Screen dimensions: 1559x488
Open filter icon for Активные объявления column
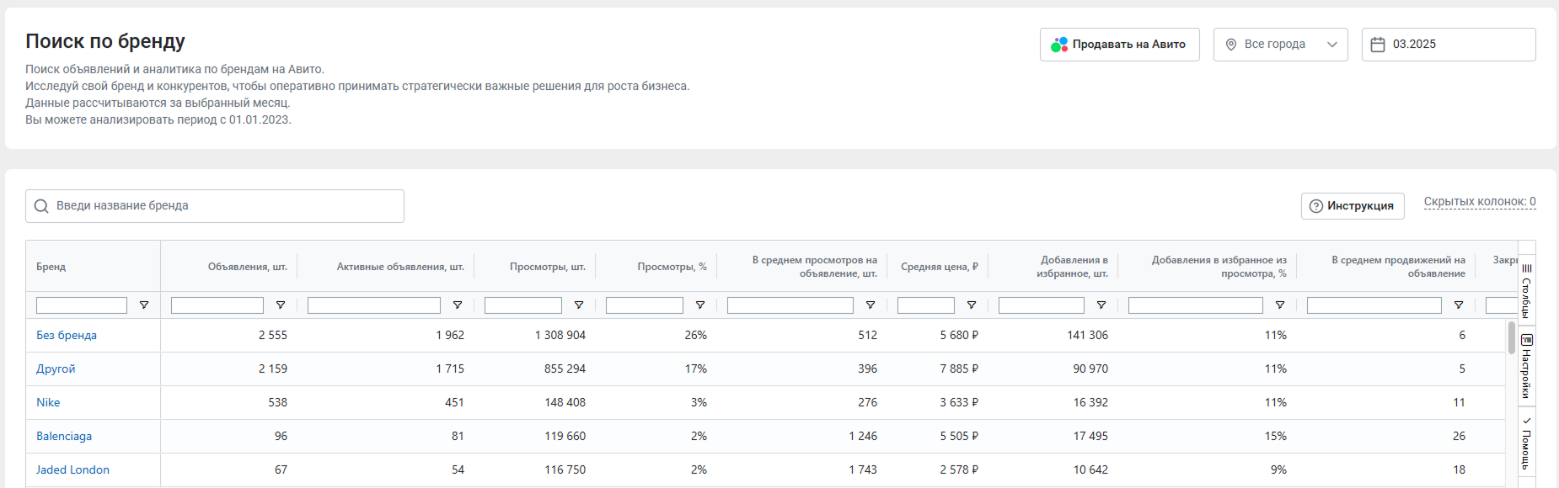pos(458,305)
